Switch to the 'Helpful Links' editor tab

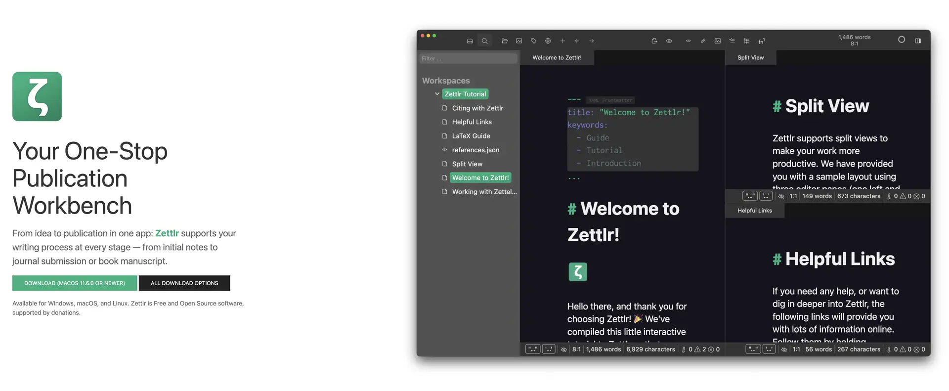(x=755, y=211)
